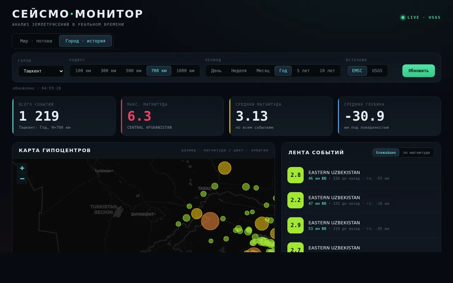This screenshot has height=283, width=453.
Task: Open the 53 км ЮВ Eastern Uzbekistan event
Action: click(x=361, y=225)
